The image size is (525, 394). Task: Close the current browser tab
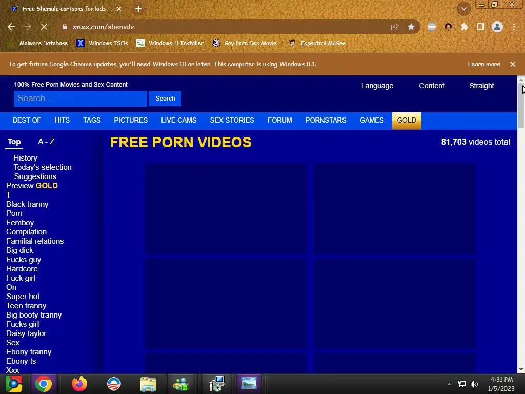coord(119,9)
